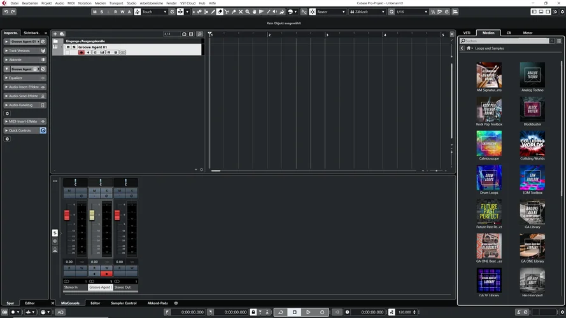Add a new track with plus button
Viewport: 566px width, 318px height.
tap(55, 34)
